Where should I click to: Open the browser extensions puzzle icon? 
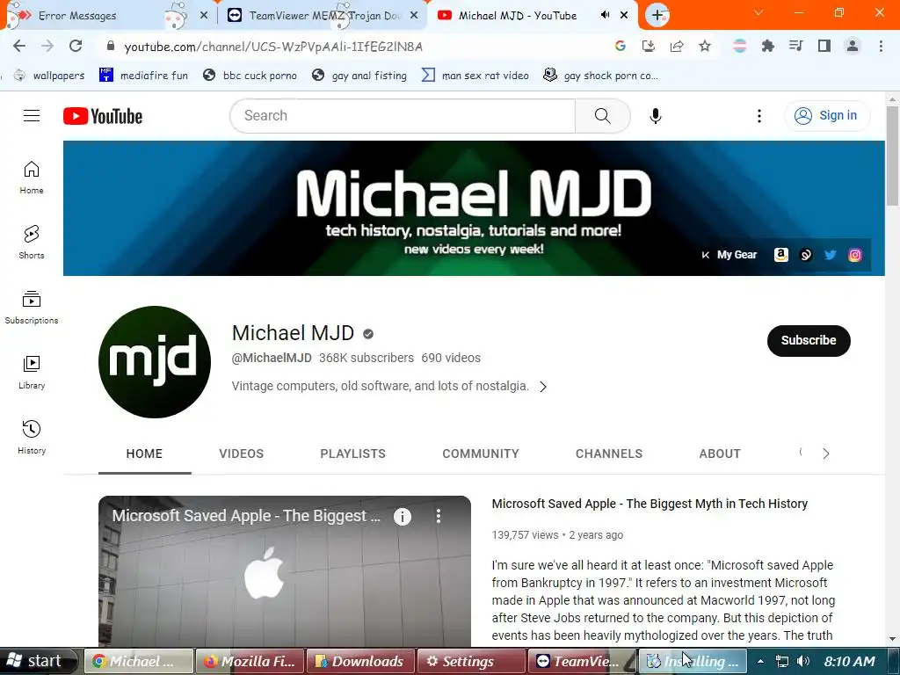[x=767, y=46]
